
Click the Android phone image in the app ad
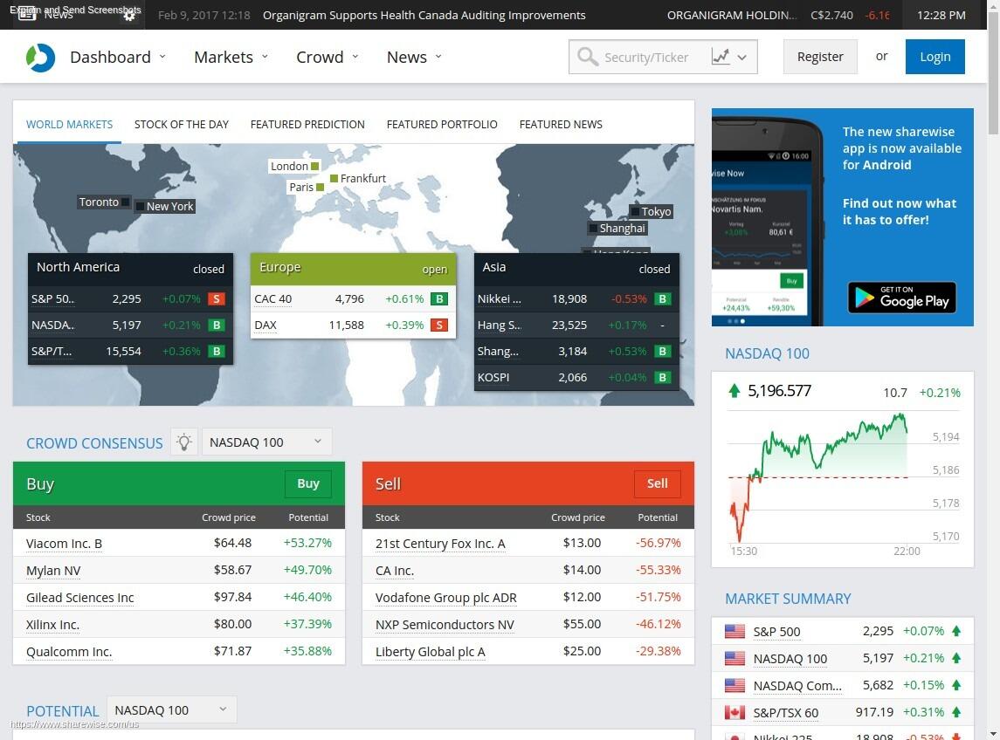pyautogui.click(x=768, y=221)
